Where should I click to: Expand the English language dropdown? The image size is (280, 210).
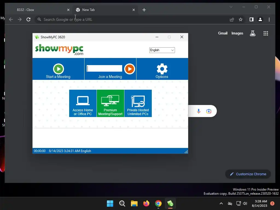point(162,50)
